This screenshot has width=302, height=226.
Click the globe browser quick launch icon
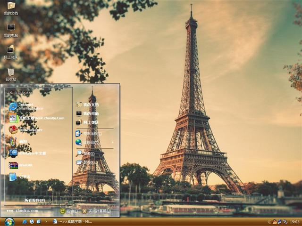pos(32,222)
